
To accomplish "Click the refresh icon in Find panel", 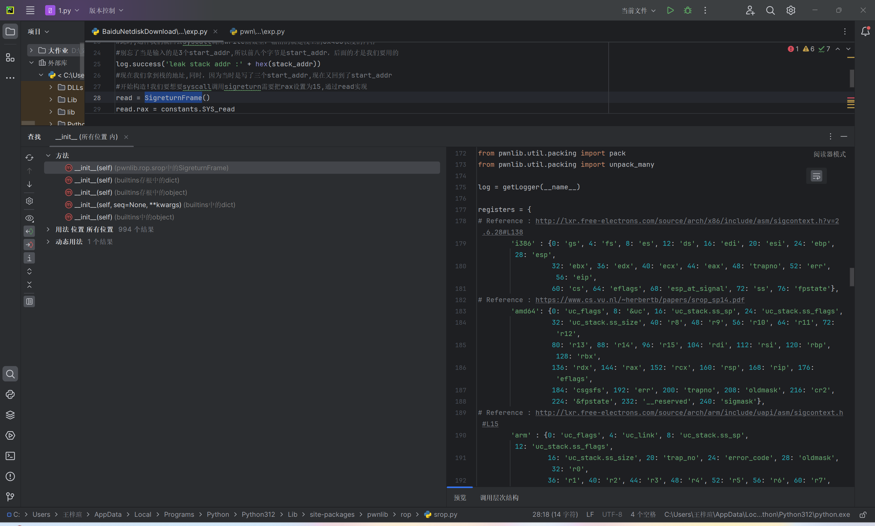I will pos(29,157).
